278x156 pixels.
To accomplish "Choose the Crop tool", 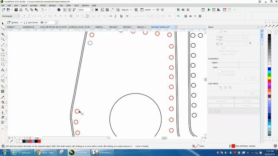I will pyautogui.click(x=3, y=34).
